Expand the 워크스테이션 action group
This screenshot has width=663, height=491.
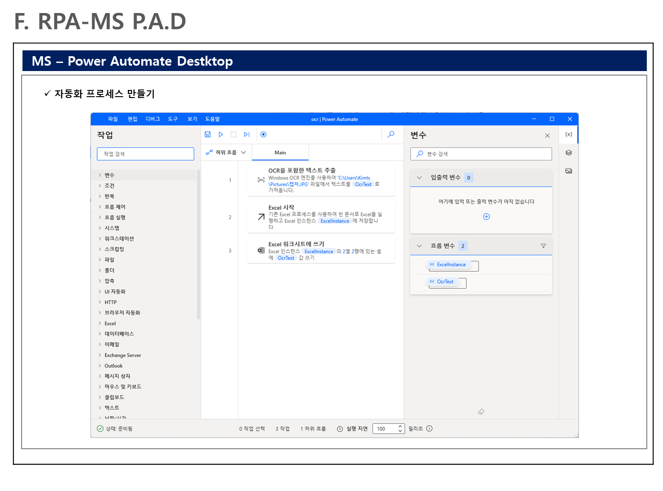point(100,239)
